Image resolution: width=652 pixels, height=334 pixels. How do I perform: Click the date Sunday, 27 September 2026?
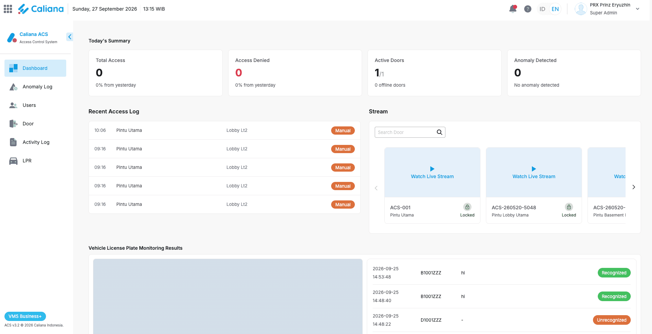coord(105,9)
